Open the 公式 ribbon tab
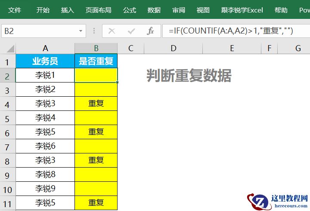This screenshot has height=211, width=310. pyautogui.click(x=130, y=10)
